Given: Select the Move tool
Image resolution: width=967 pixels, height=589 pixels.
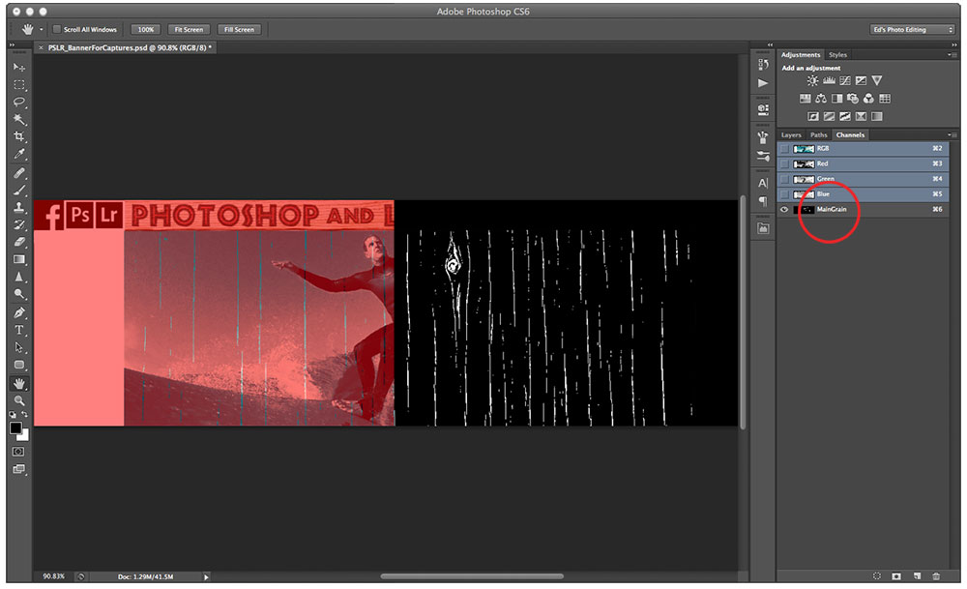Looking at the screenshot, I should point(19,67).
